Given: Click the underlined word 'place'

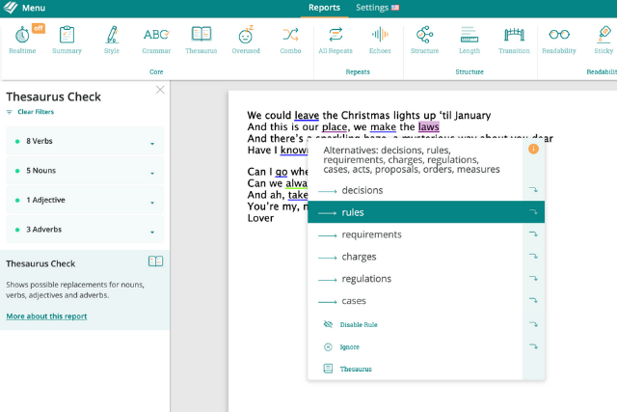Looking at the screenshot, I should pos(335,126).
